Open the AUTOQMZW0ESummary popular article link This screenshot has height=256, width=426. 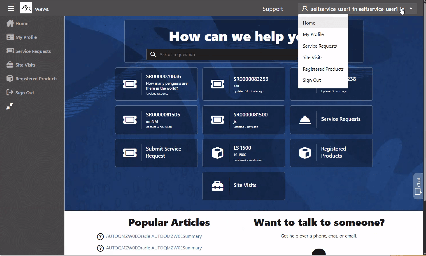pos(154,236)
